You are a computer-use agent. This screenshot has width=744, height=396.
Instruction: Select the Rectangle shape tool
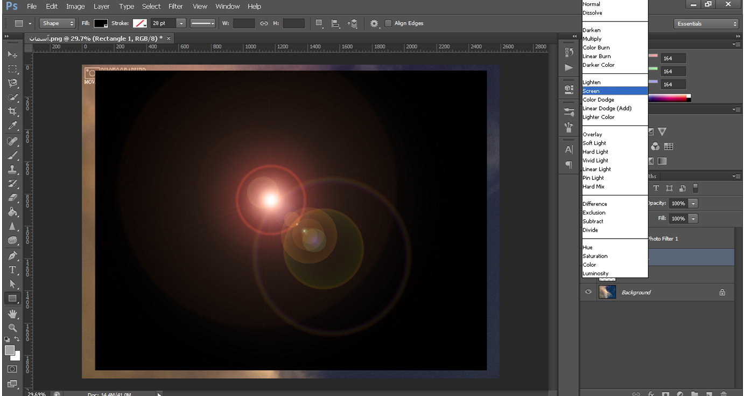tap(12, 298)
